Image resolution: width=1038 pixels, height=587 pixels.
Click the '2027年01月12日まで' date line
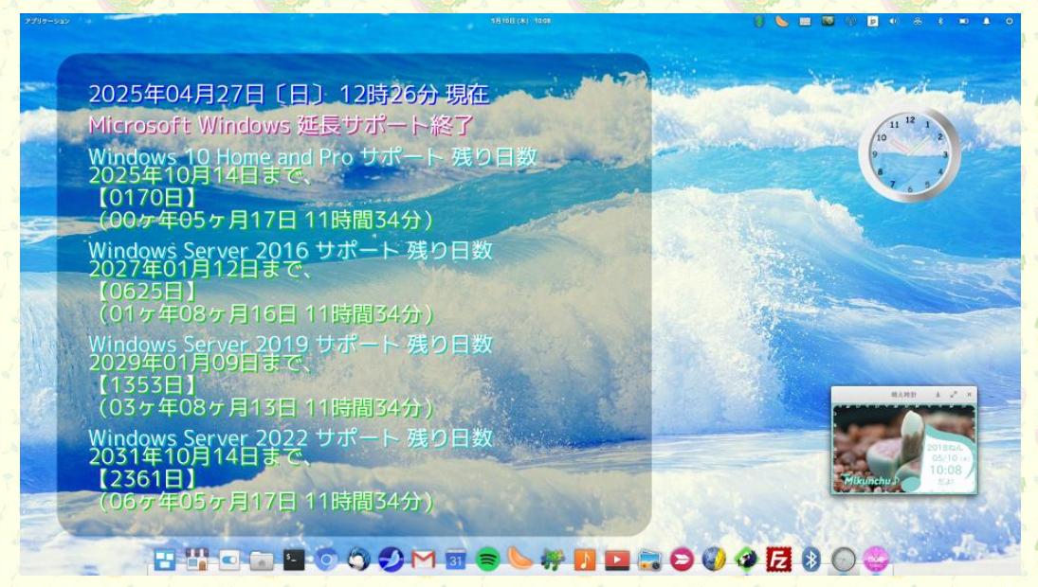point(198,269)
